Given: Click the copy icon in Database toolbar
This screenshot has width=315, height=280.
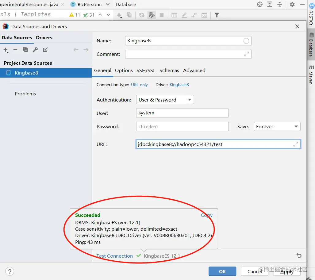Looking at the screenshot, I should coord(129,15).
